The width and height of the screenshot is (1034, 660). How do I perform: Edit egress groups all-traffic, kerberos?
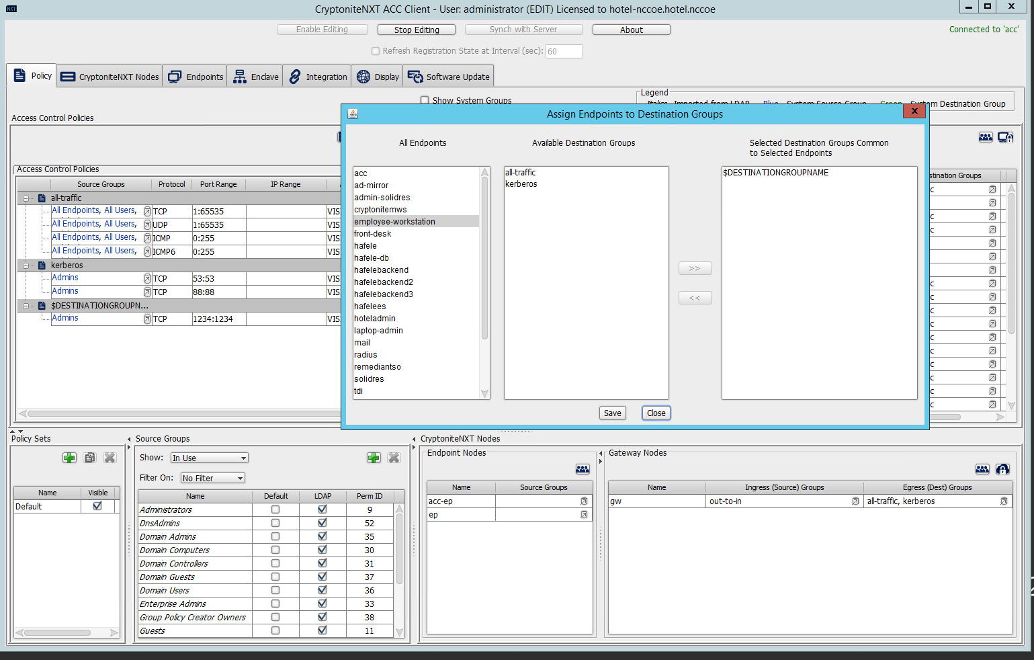1004,501
